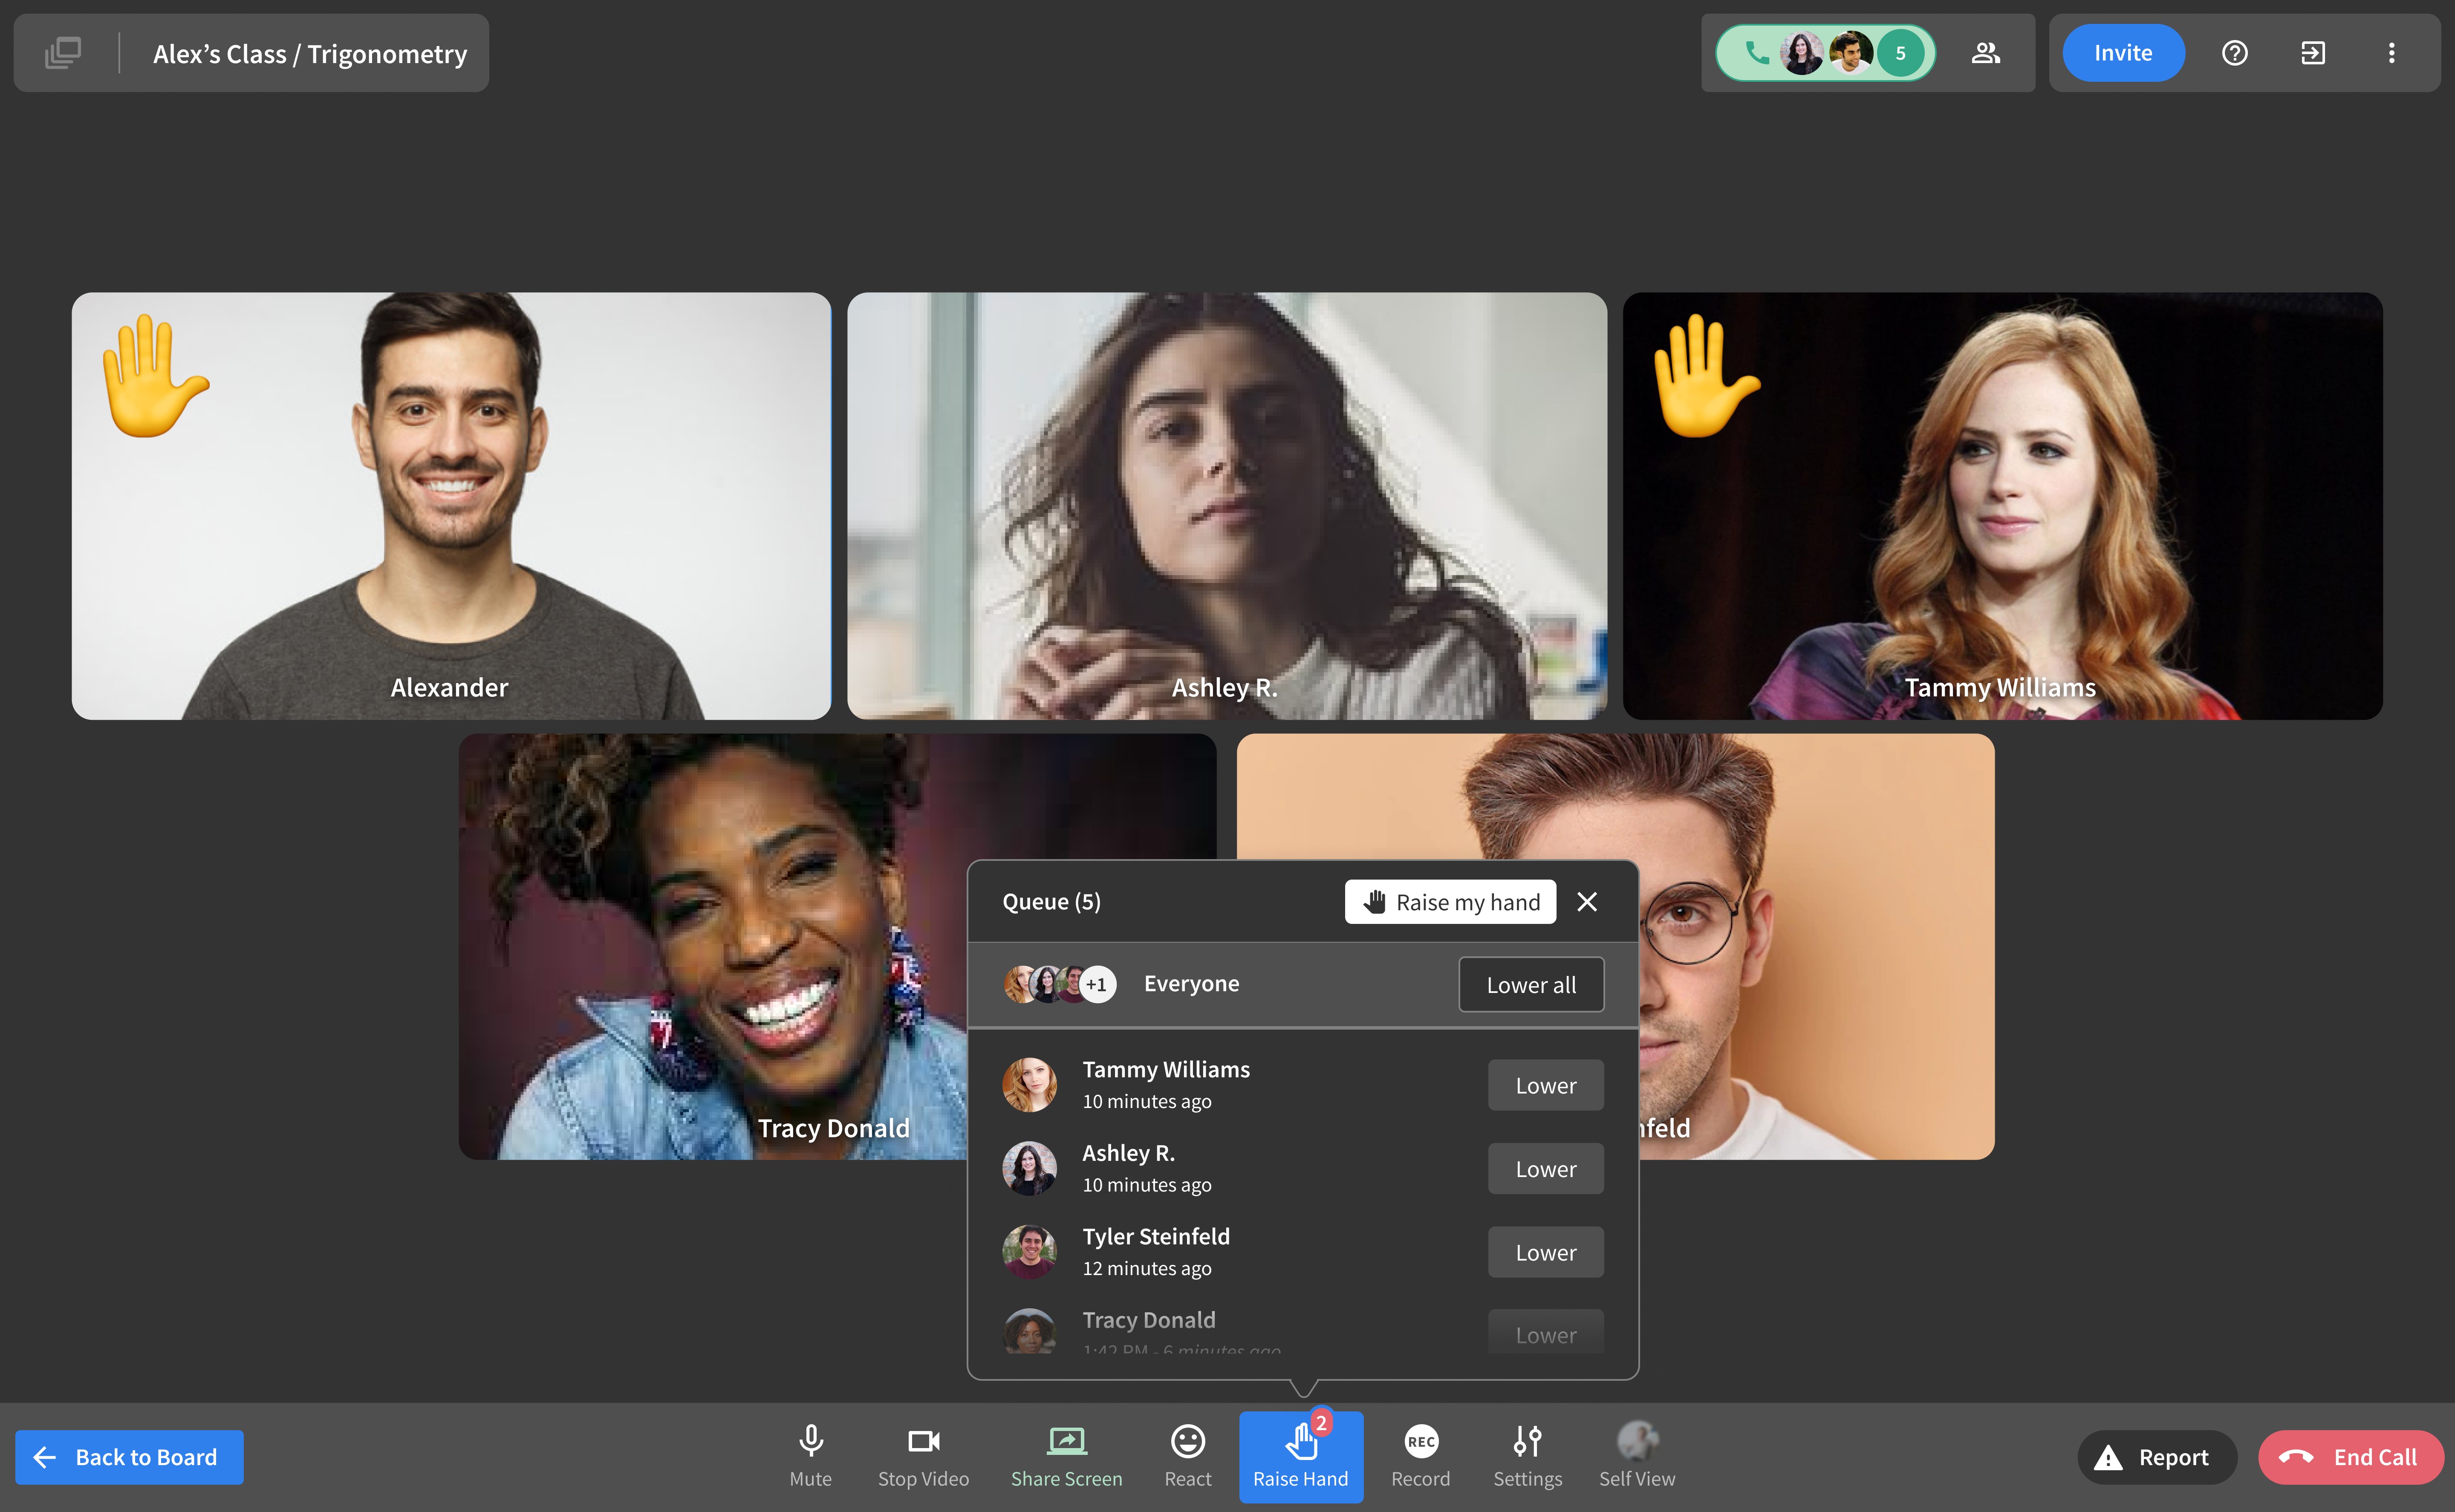Viewport: 2455px width, 1512px height.
Task: Click the Lower all button
Action: tap(1531, 985)
